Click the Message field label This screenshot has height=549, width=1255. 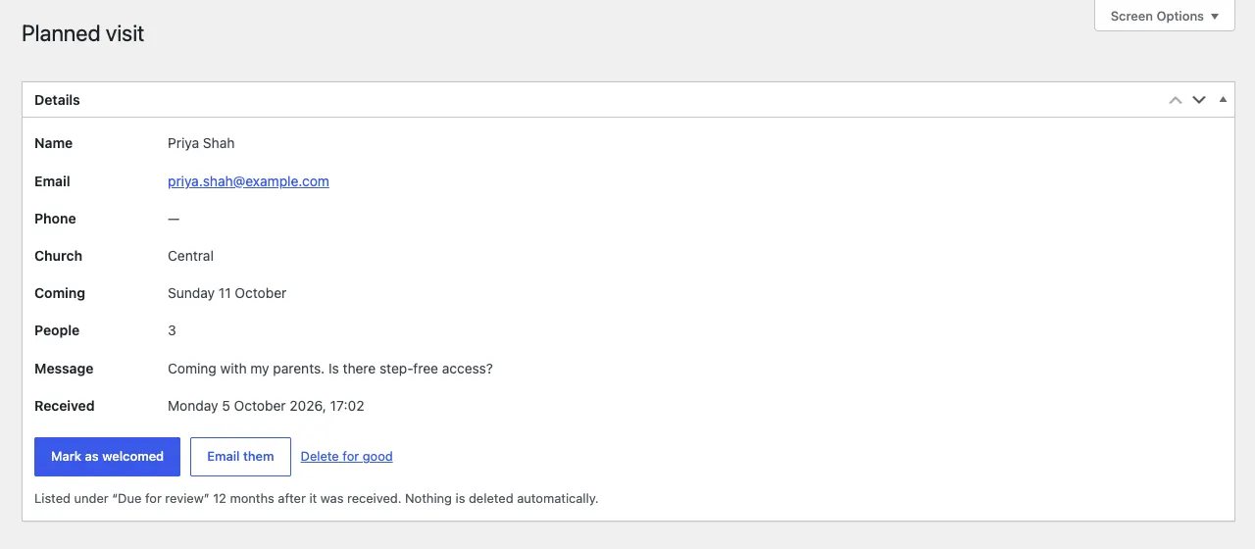[x=64, y=369]
